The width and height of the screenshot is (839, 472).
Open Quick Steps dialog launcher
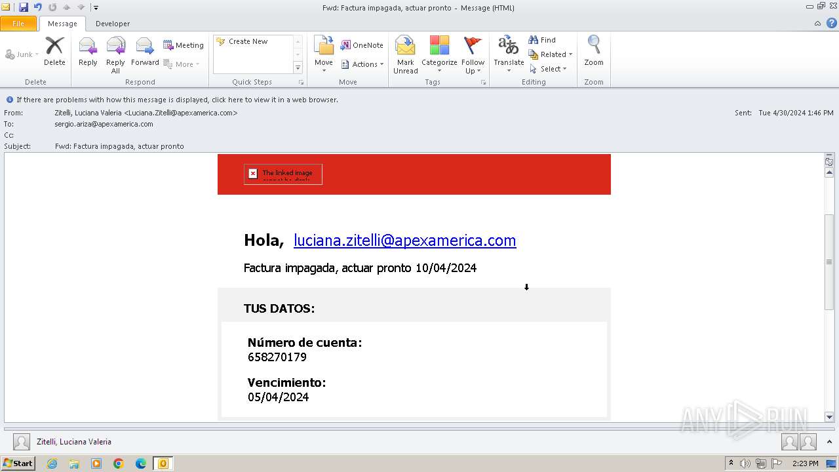[302, 83]
